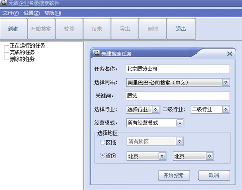Open the 选择行业 dropdown

[143, 109]
